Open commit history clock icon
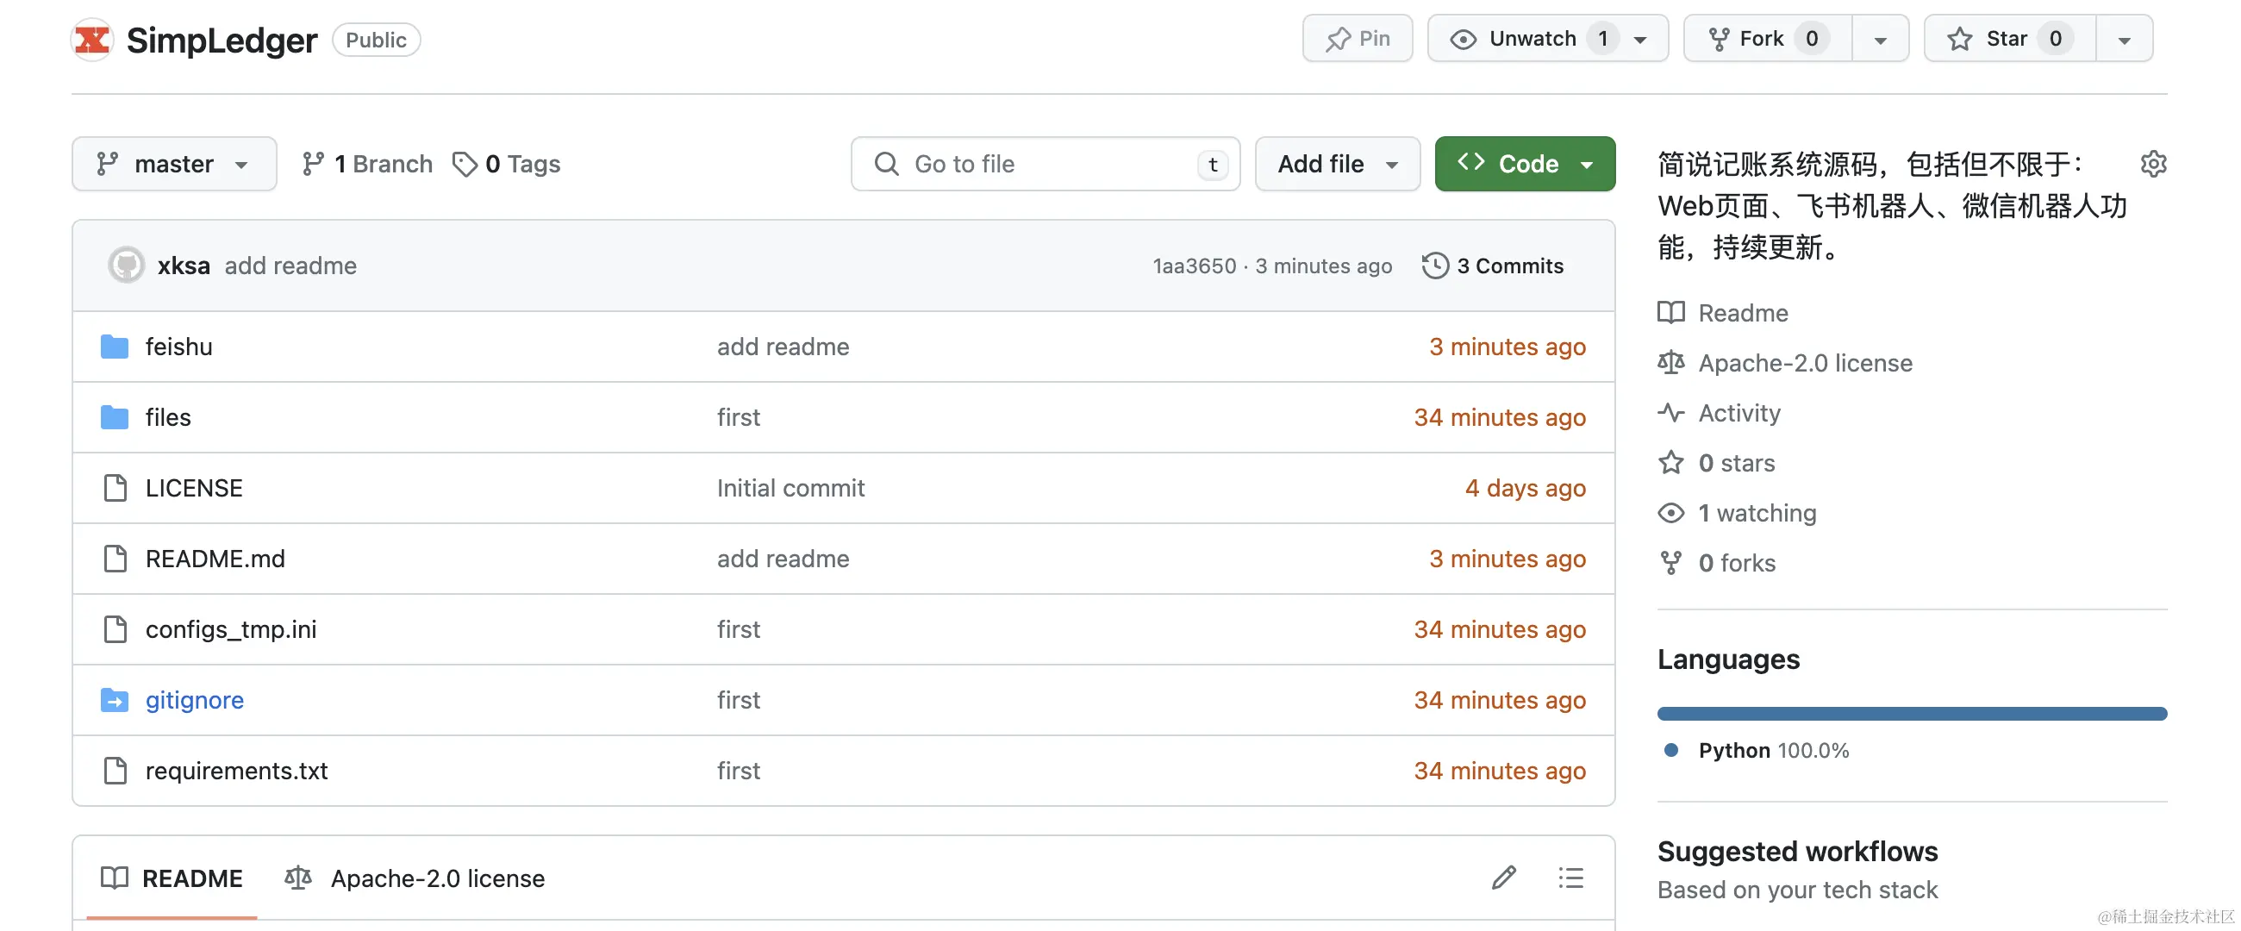 1434,266
